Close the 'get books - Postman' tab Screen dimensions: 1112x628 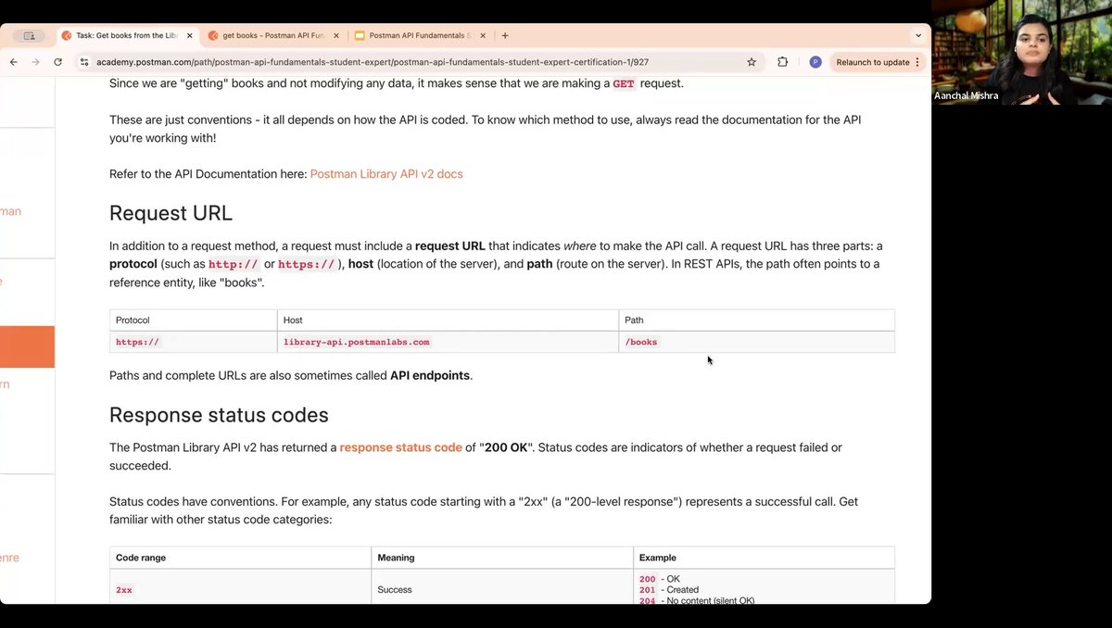tap(335, 35)
